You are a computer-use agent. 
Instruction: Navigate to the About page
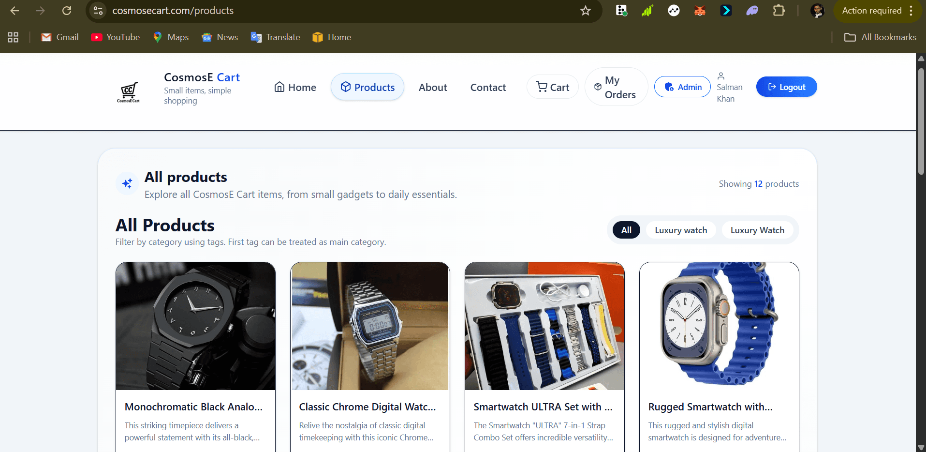point(433,88)
